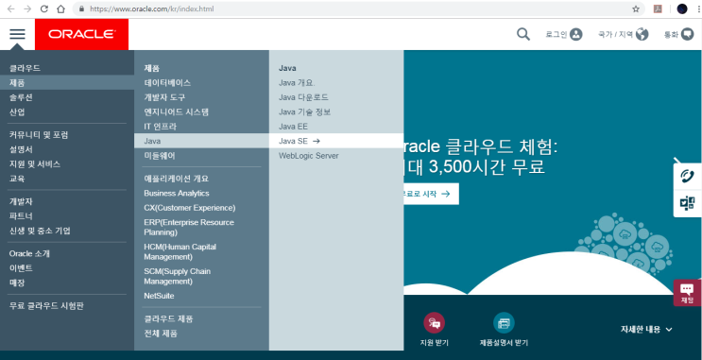Open the hamburger menu icon
Screen dimensions: 702x360
(17, 34)
